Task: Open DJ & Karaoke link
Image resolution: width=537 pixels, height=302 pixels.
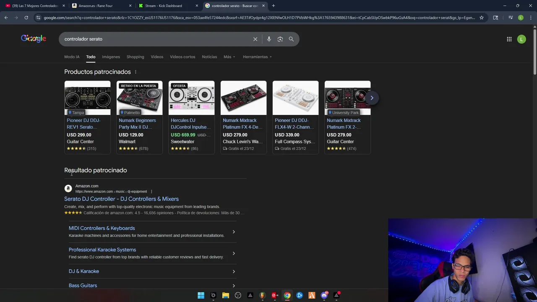Action: coord(84,271)
